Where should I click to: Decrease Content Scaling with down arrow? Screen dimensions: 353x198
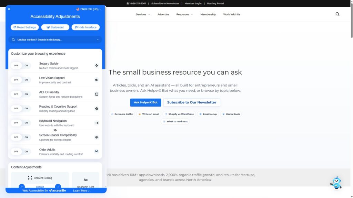click(x=22, y=187)
